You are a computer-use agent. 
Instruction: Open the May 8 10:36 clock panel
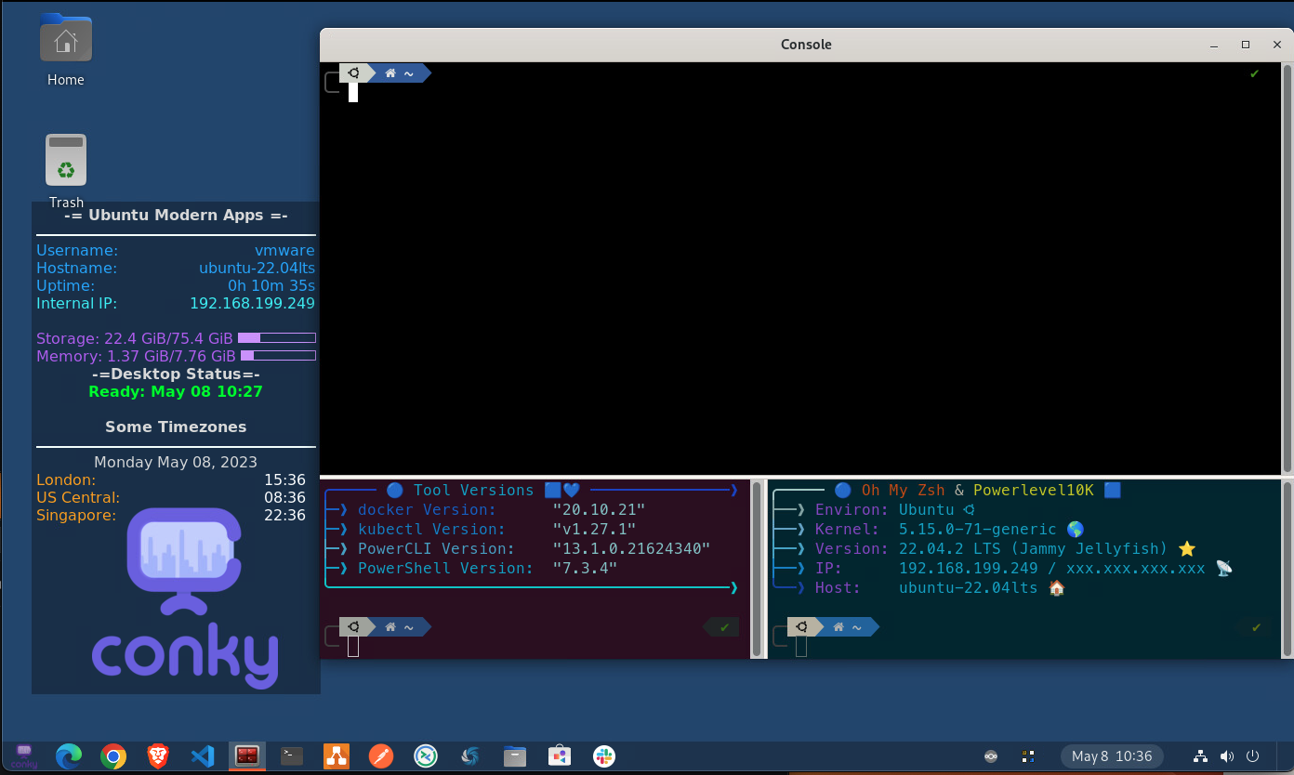pos(1112,756)
